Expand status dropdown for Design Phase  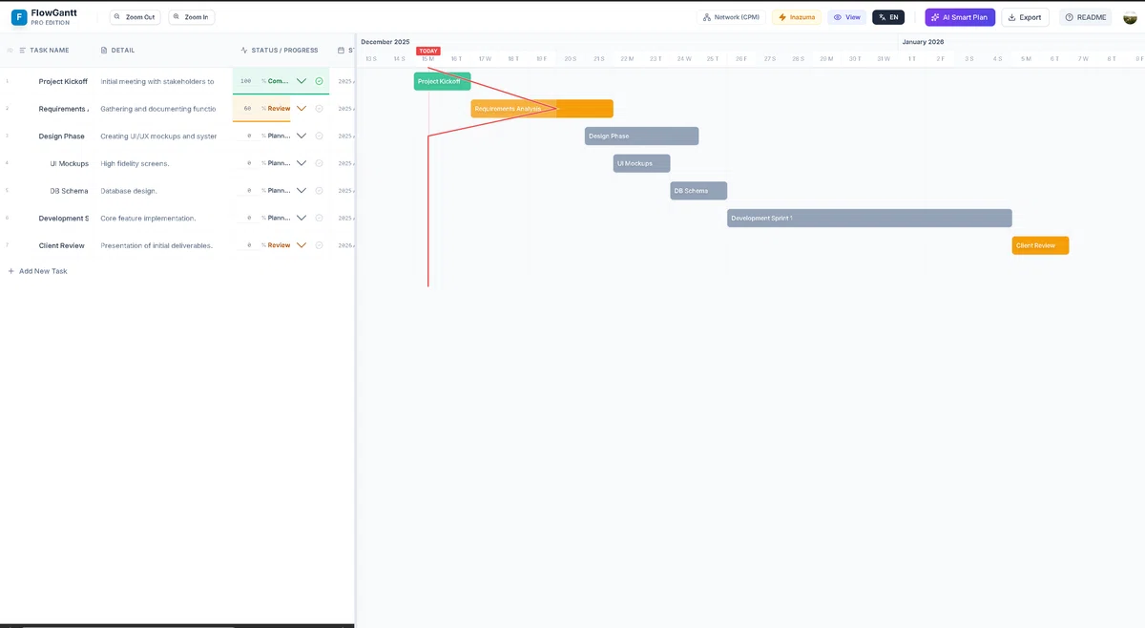(x=302, y=136)
